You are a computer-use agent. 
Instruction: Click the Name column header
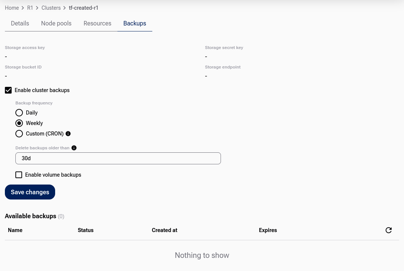click(x=15, y=230)
